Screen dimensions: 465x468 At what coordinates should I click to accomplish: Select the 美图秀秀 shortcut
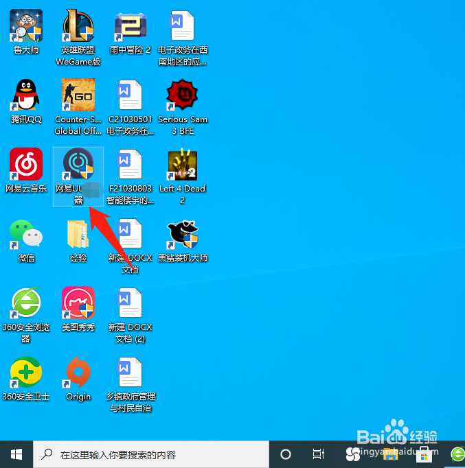78,303
